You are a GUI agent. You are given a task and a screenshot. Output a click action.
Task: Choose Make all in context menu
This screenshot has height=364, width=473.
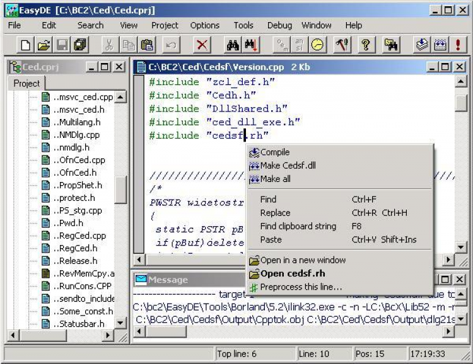coord(341,179)
